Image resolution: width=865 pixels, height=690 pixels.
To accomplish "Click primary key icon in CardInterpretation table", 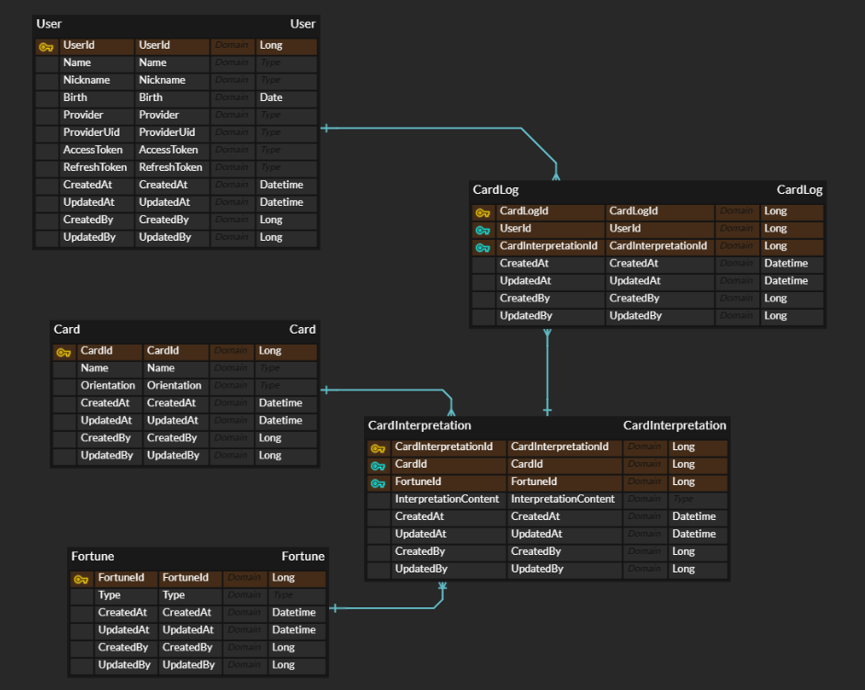I will click(x=378, y=448).
